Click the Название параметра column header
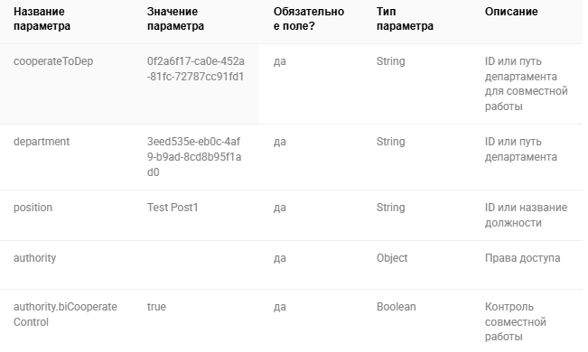 (x=42, y=19)
